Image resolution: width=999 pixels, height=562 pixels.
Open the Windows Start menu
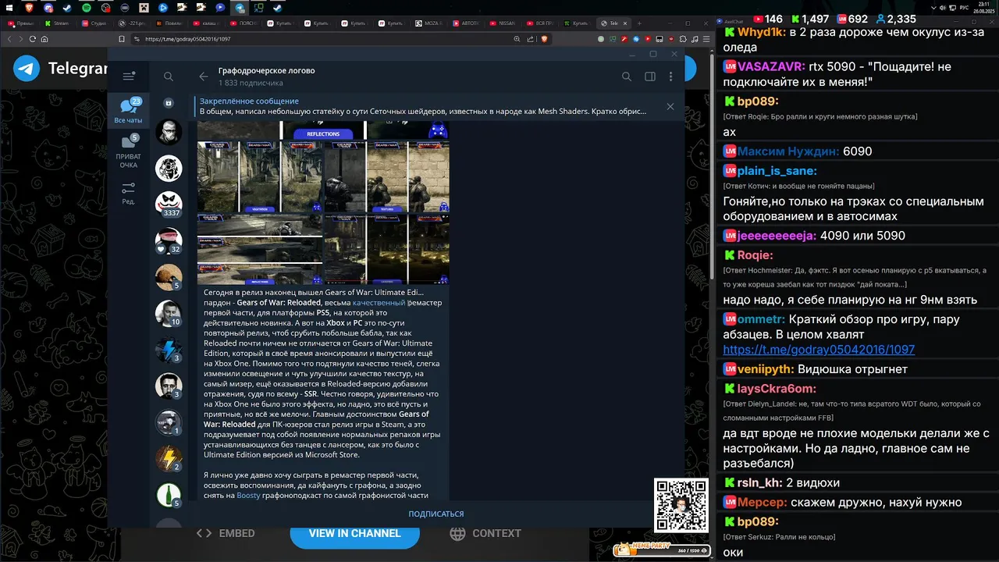pos(9,7)
